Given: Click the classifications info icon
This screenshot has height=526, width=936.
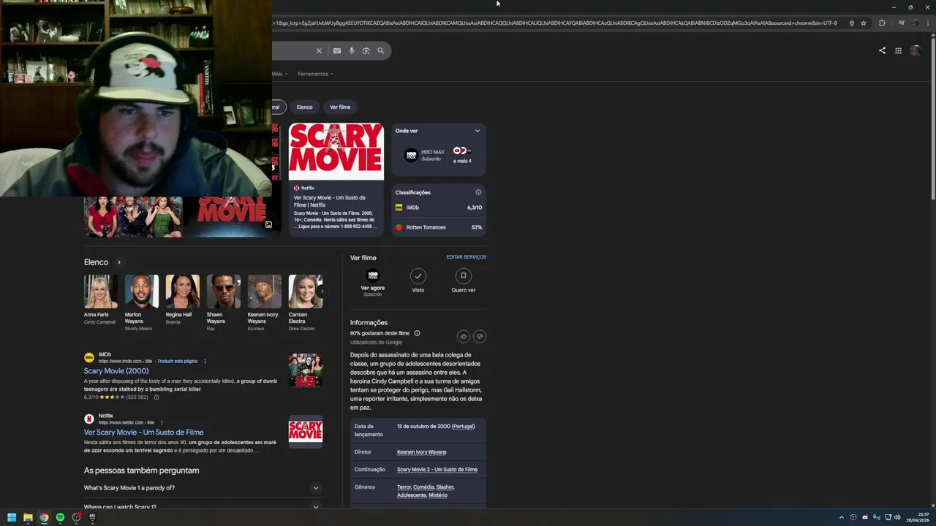Looking at the screenshot, I should click(x=478, y=192).
